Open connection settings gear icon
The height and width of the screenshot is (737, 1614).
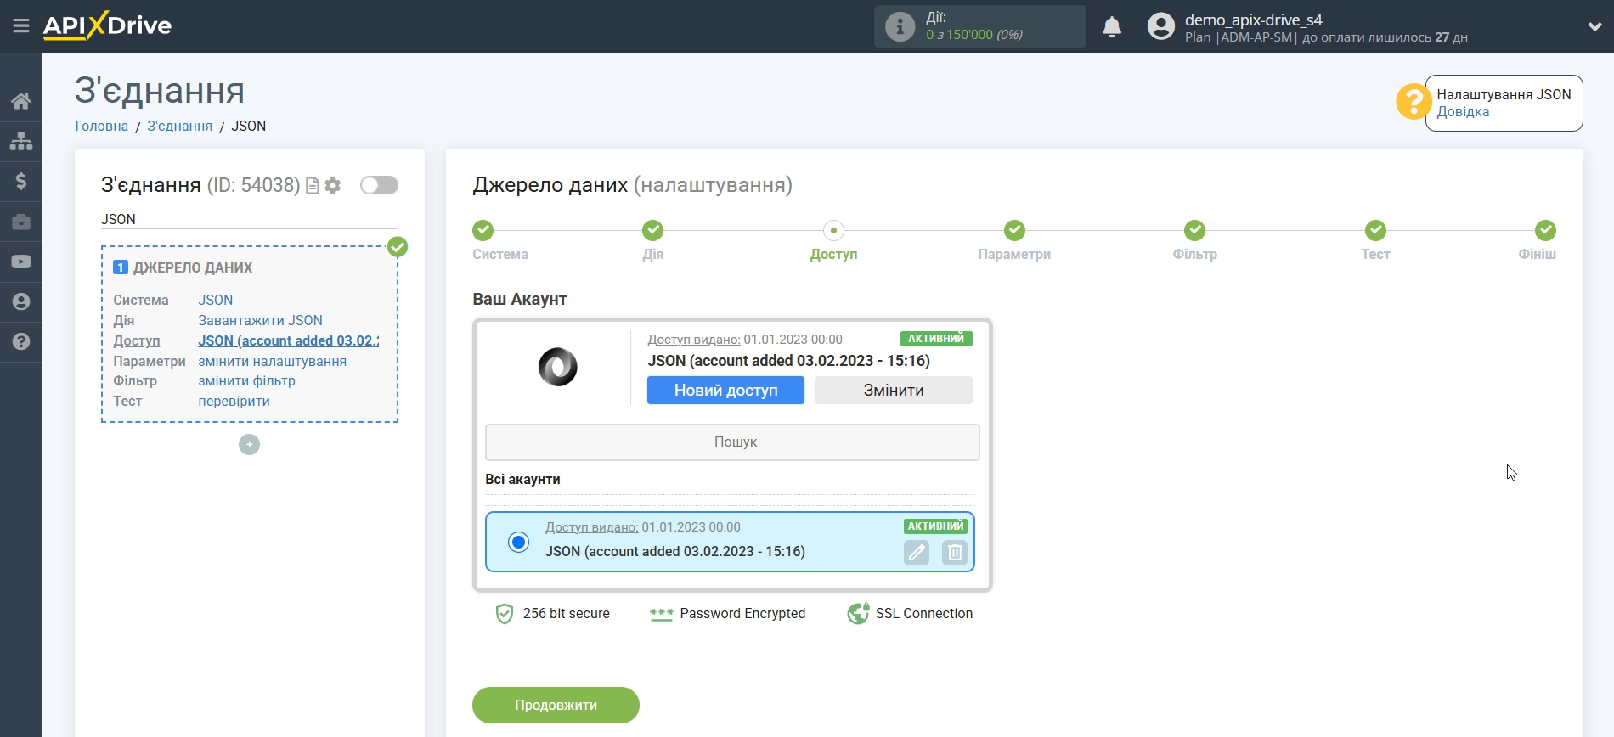click(333, 186)
